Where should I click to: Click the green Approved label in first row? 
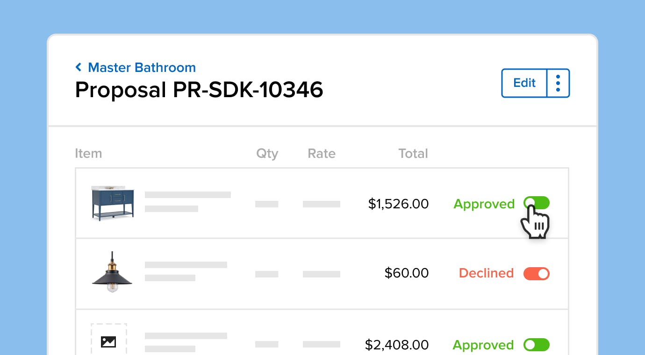click(484, 204)
